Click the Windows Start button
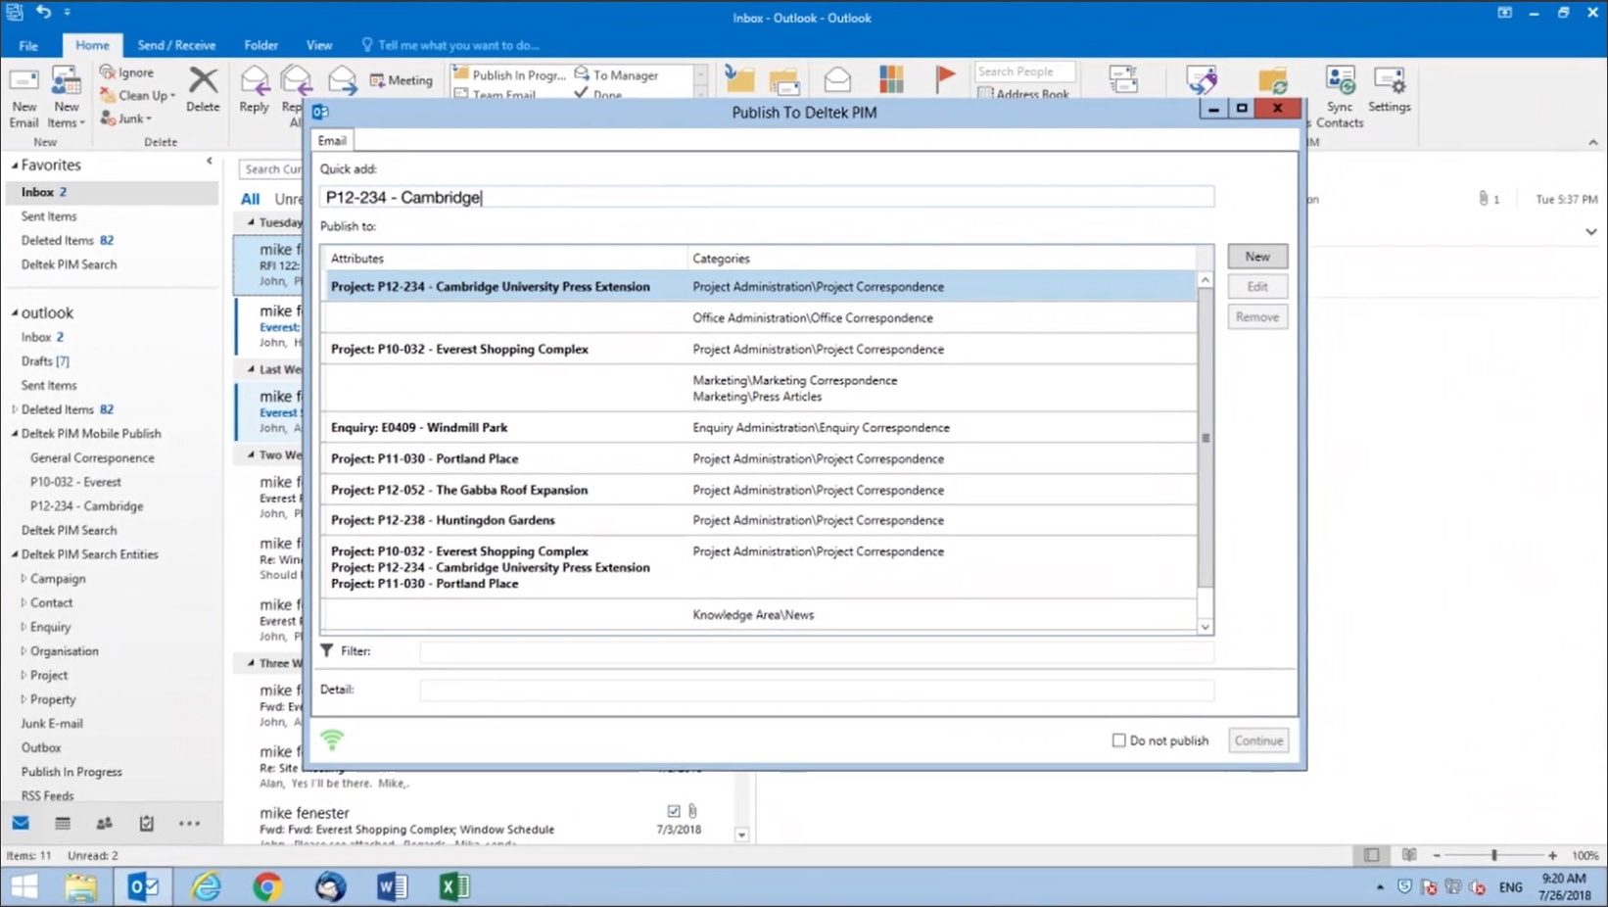Viewport: 1608px width, 907px height. pos(24,887)
